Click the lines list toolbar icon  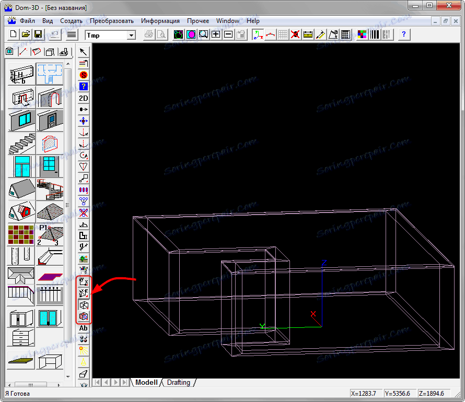click(x=72, y=34)
